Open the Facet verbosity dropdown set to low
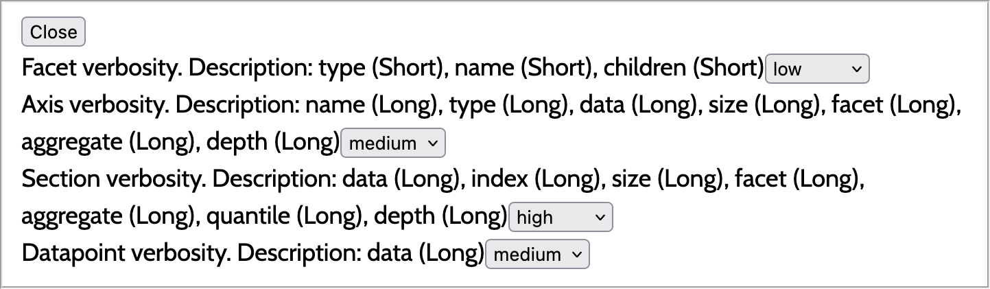Image resolution: width=990 pixels, height=289 pixels. tap(816, 69)
